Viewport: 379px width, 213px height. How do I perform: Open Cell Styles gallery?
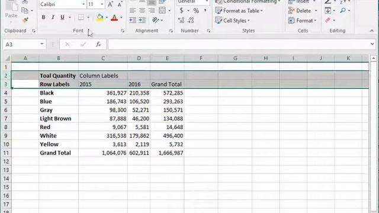coord(233,21)
